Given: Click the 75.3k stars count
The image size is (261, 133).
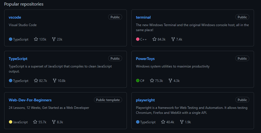Looking at the screenshot, I should [159, 81].
